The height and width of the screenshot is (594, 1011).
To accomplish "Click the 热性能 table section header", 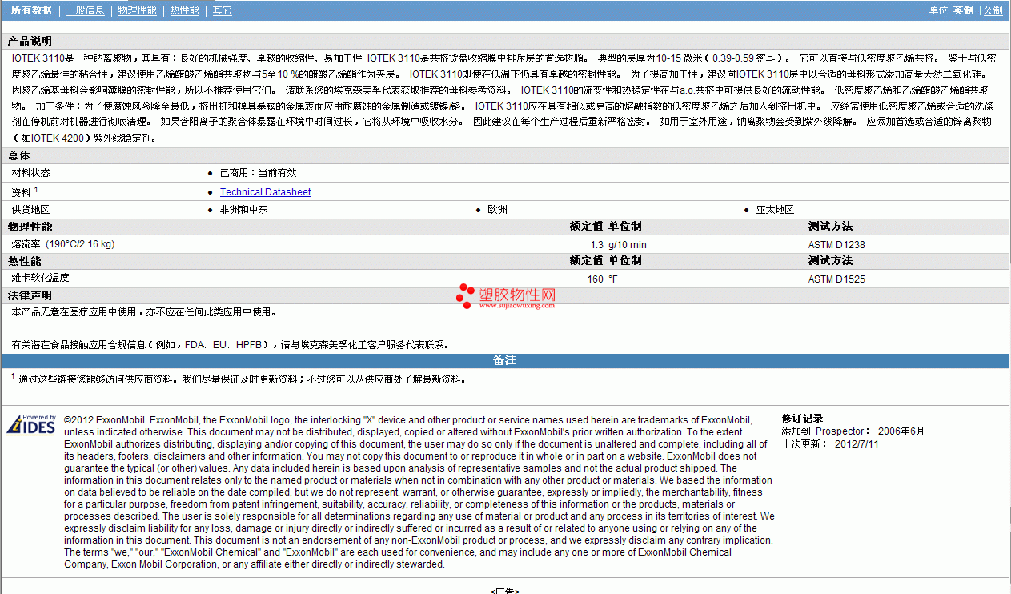I will click(24, 261).
